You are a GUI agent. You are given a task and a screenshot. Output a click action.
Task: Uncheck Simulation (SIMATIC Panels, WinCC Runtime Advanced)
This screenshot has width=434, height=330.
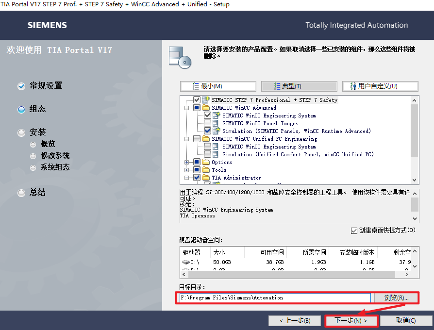[207, 131]
